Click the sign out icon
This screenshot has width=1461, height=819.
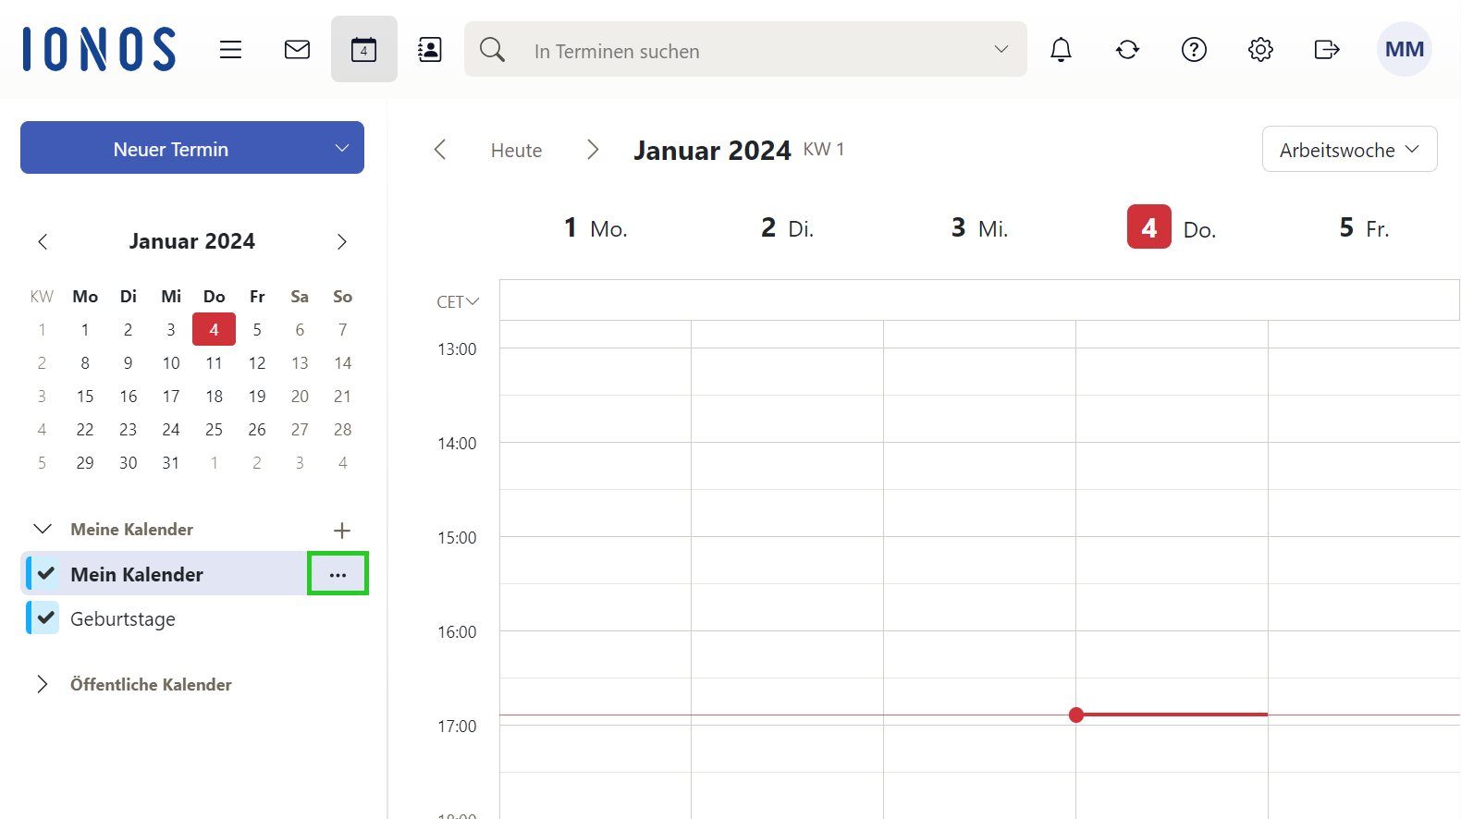[x=1327, y=50]
